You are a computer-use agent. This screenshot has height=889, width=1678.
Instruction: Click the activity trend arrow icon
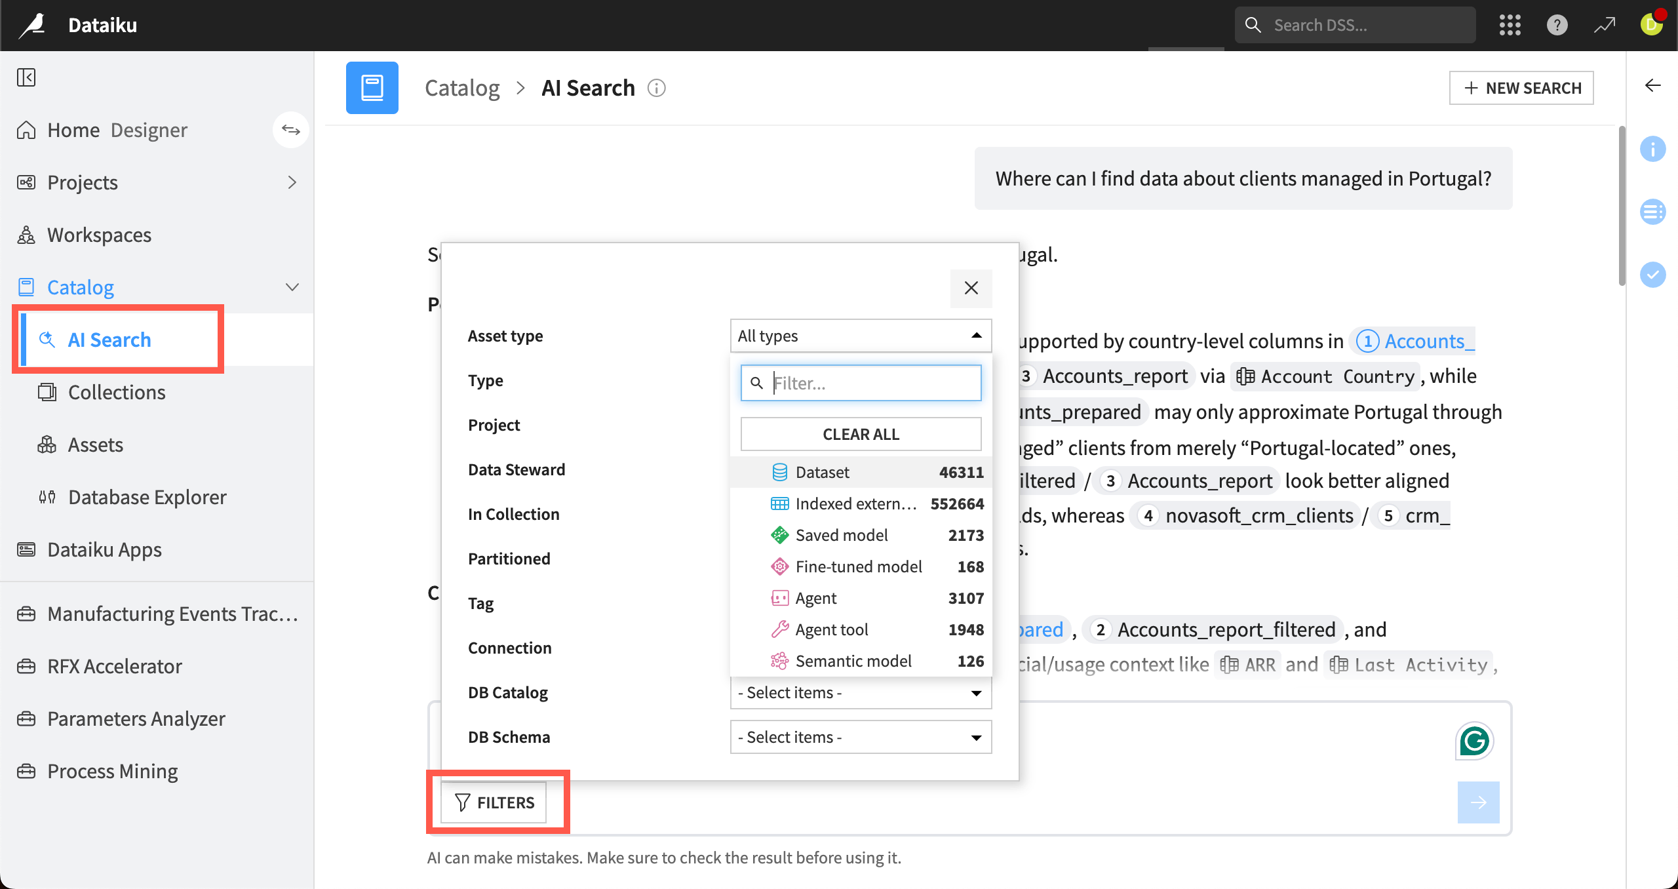(1605, 25)
